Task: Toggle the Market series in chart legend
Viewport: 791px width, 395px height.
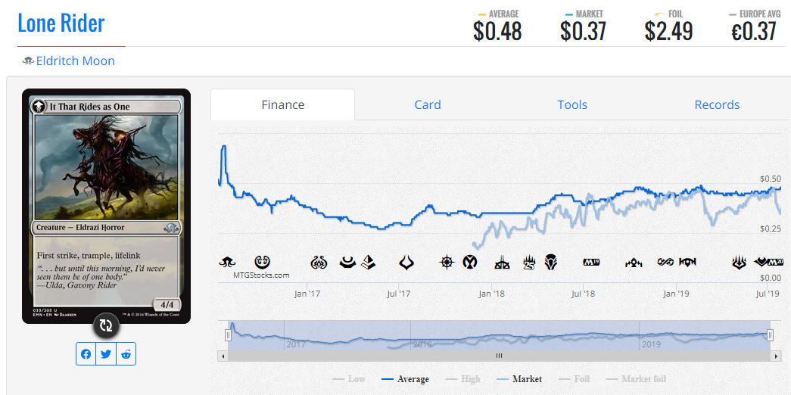Action: (x=519, y=379)
